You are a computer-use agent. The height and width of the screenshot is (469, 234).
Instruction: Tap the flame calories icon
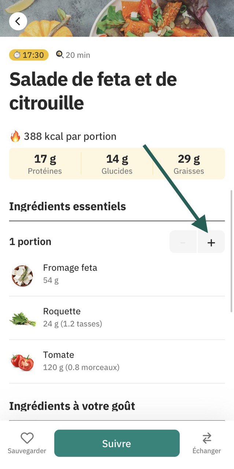(x=15, y=137)
